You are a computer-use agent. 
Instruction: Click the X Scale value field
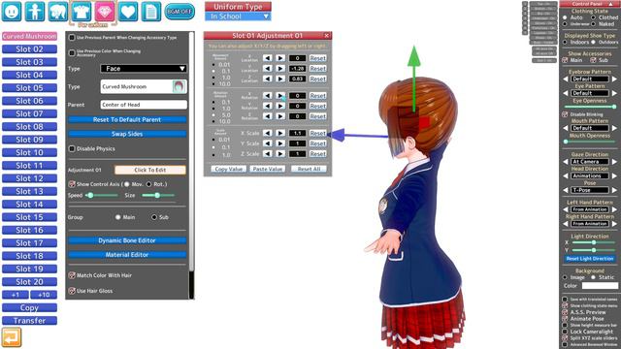(298, 133)
